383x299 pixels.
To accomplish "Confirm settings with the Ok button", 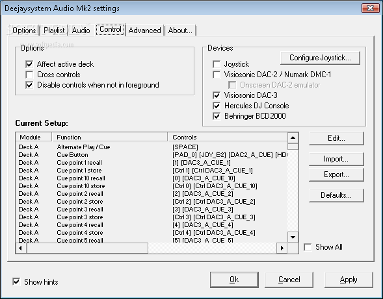I will point(234,280).
